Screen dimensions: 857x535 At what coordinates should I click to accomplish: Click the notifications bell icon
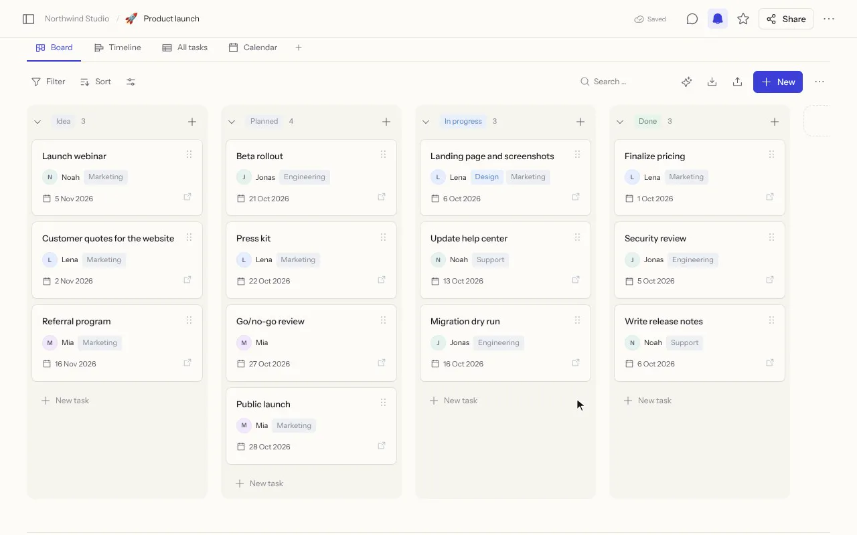pyautogui.click(x=718, y=19)
